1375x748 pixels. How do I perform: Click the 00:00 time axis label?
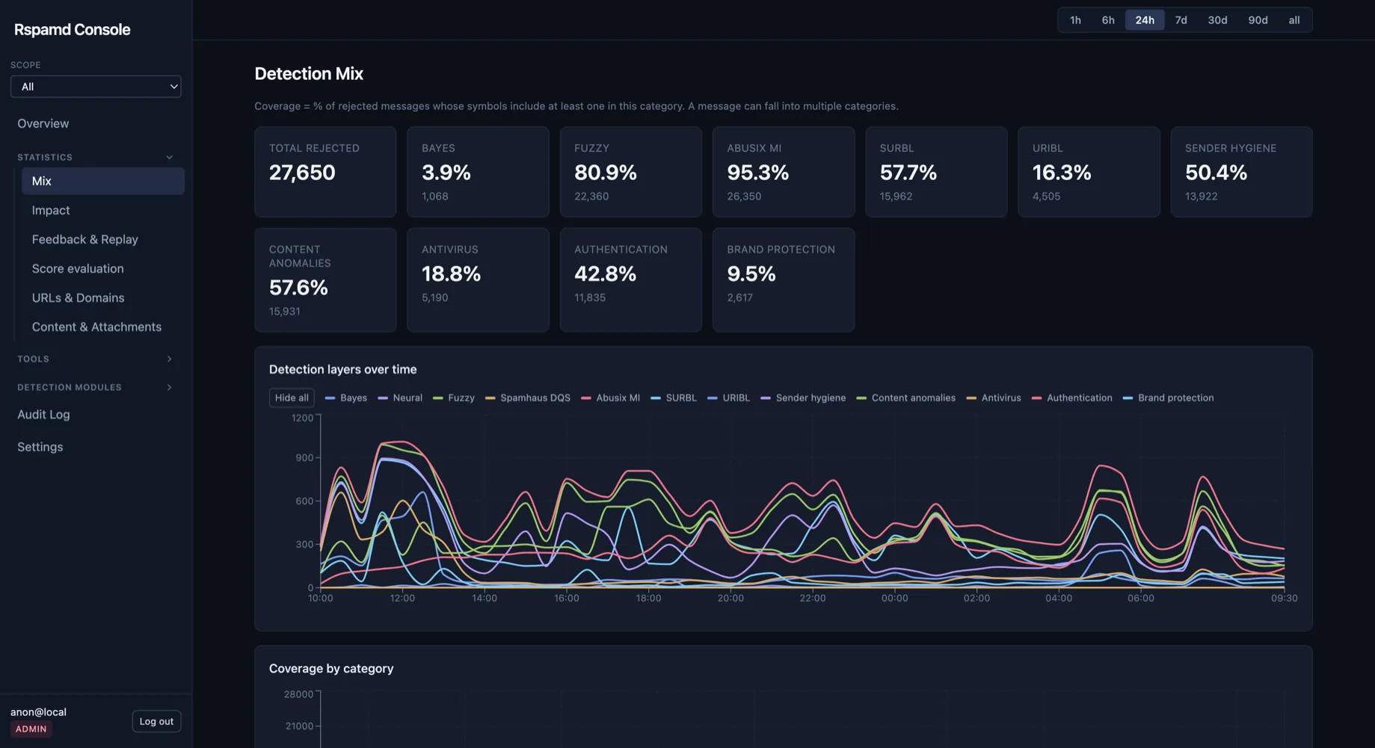point(895,599)
